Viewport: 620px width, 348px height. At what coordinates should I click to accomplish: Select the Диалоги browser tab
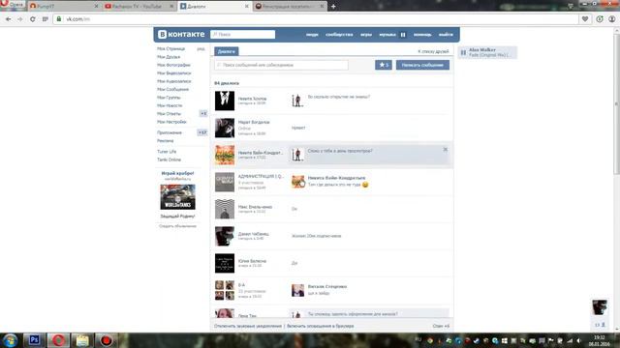coord(214,7)
